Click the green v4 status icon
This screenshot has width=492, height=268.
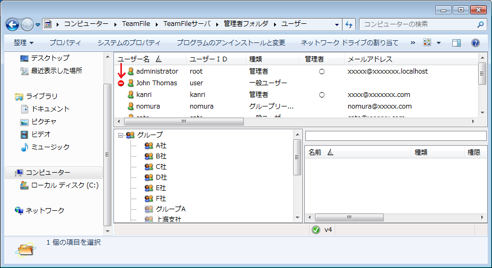point(316,230)
